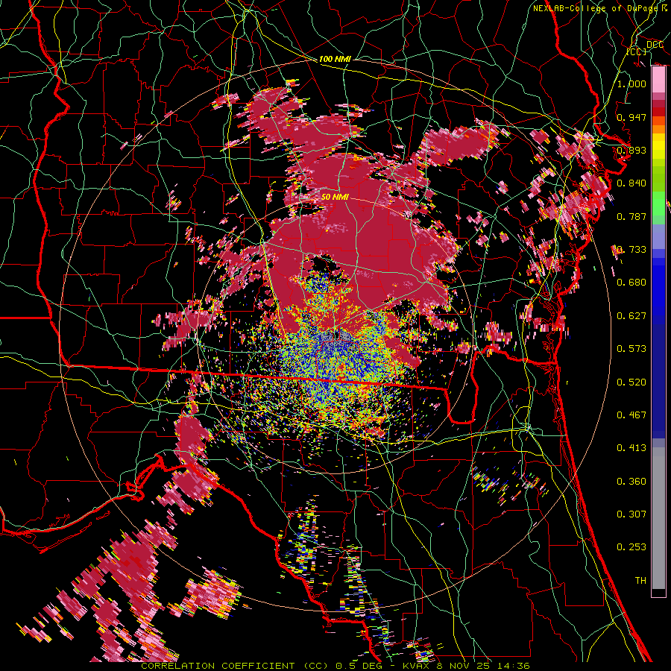671x671 pixels.
Task: Click the gray low-value segment of the color bar
Action: (x=658, y=518)
